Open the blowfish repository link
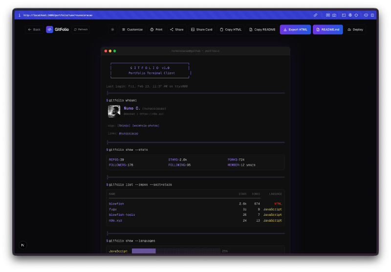Viewport: 391px width, 272px height. pos(116,204)
